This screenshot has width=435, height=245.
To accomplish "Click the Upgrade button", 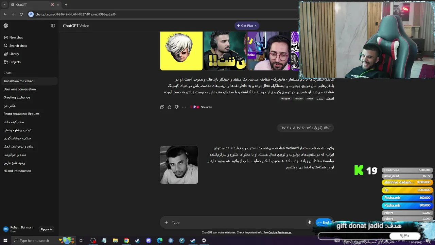I will 47,229.
